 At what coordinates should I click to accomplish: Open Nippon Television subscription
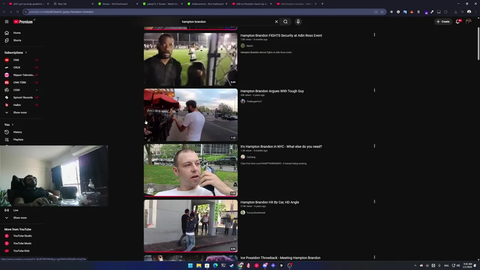click(x=22, y=75)
